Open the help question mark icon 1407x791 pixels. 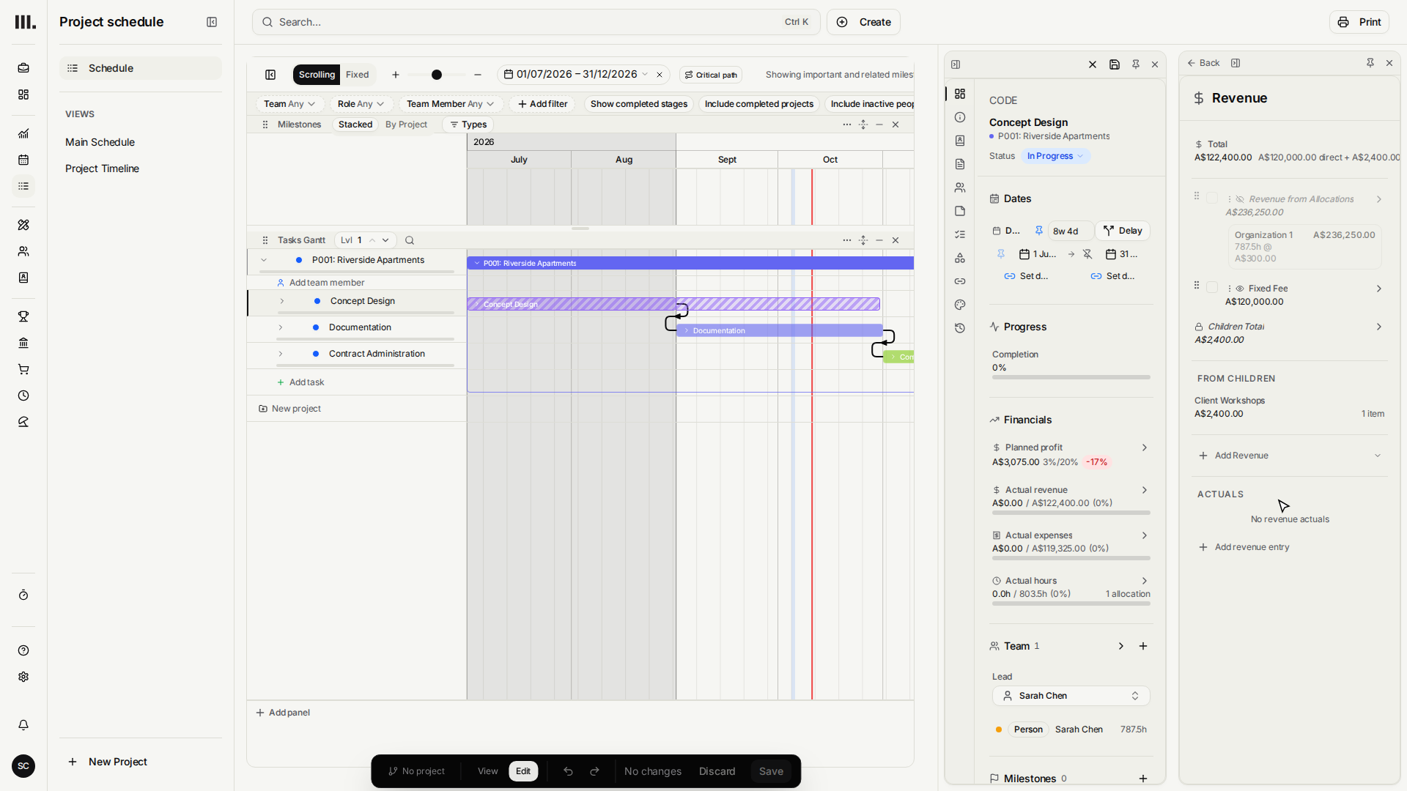23,650
